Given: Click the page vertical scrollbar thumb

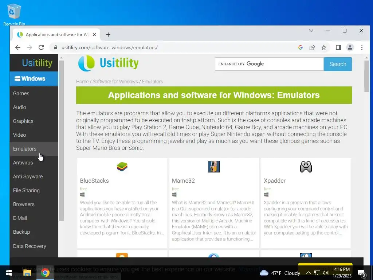Looking at the screenshot, I should [366, 76].
